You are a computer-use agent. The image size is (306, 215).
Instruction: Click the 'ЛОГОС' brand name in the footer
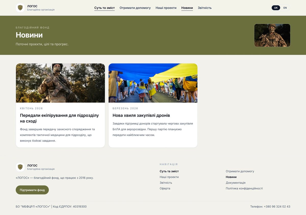pyautogui.click(x=32, y=166)
